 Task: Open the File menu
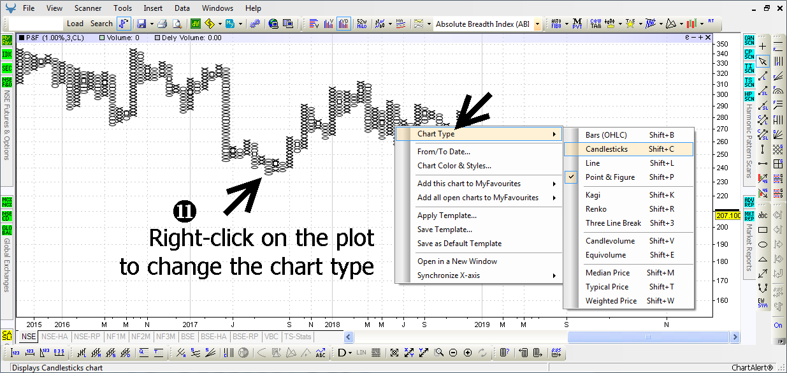29,8
